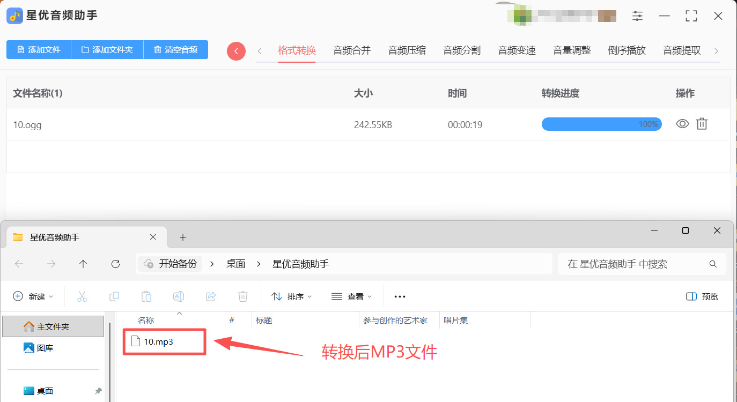This screenshot has height=402, width=737.
Task: Switch to the 音频合并 tab
Action: pyautogui.click(x=352, y=51)
